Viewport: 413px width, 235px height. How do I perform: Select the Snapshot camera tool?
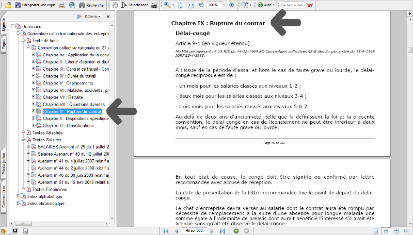[x=154, y=5]
